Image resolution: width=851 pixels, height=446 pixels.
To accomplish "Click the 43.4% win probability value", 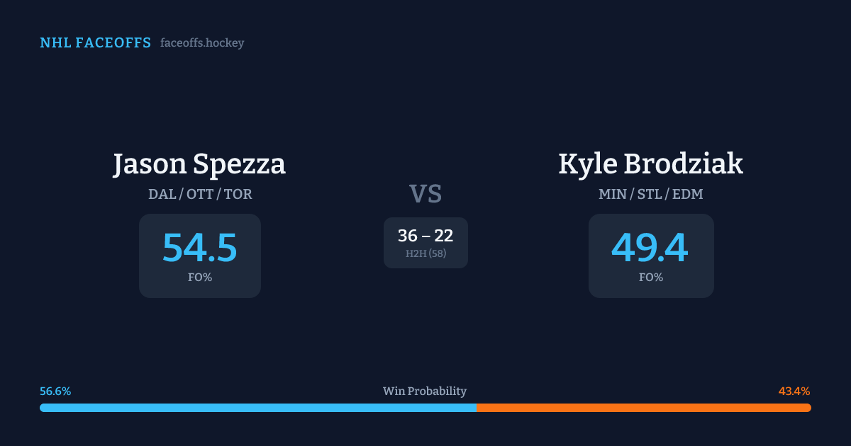I will click(794, 391).
